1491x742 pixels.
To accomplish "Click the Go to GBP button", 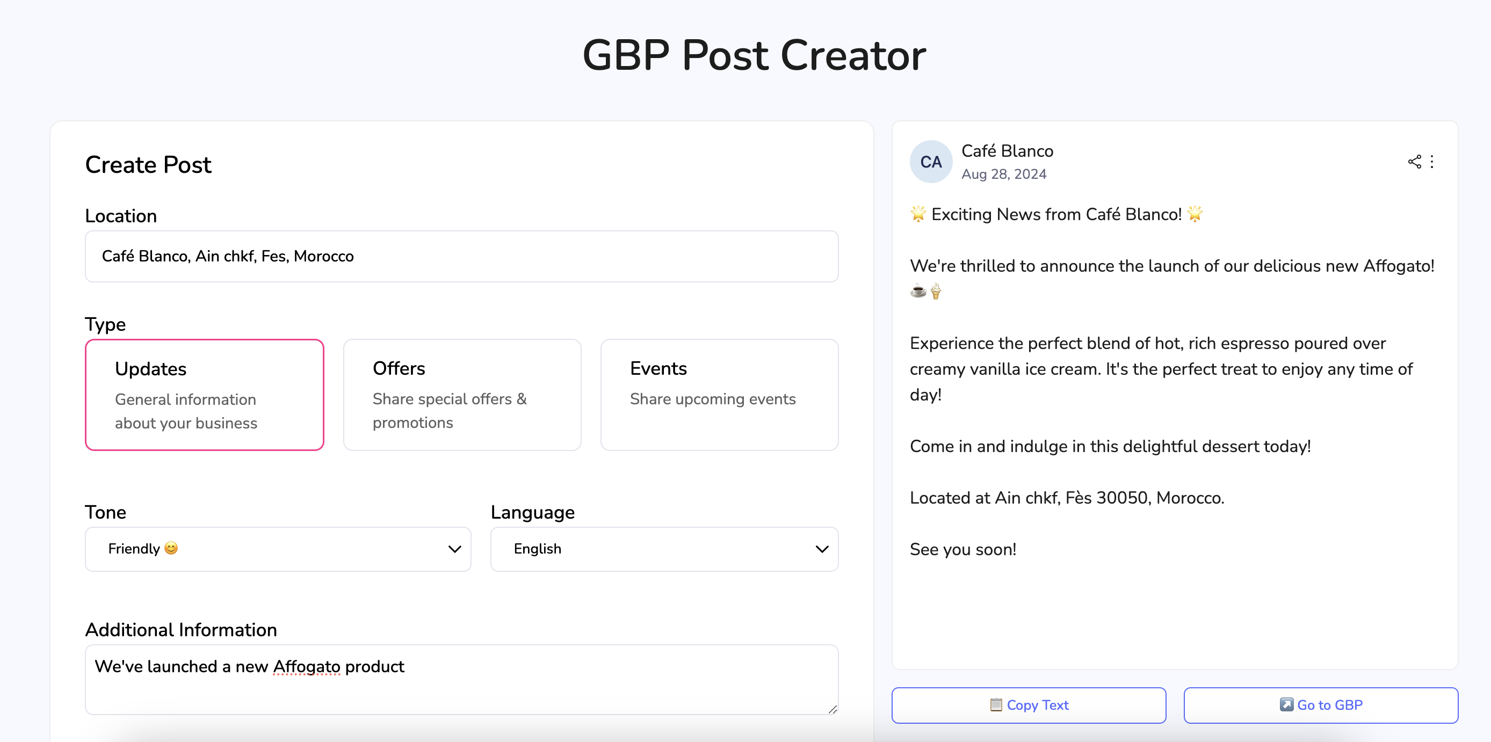I will point(1320,705).
